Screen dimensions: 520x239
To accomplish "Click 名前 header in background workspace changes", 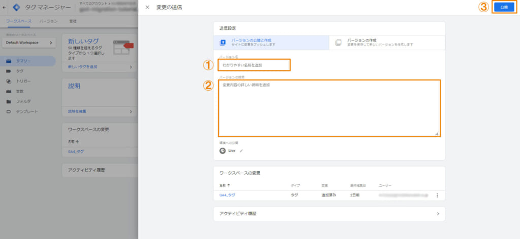I will pyautogui.click(x=73, y=141).
